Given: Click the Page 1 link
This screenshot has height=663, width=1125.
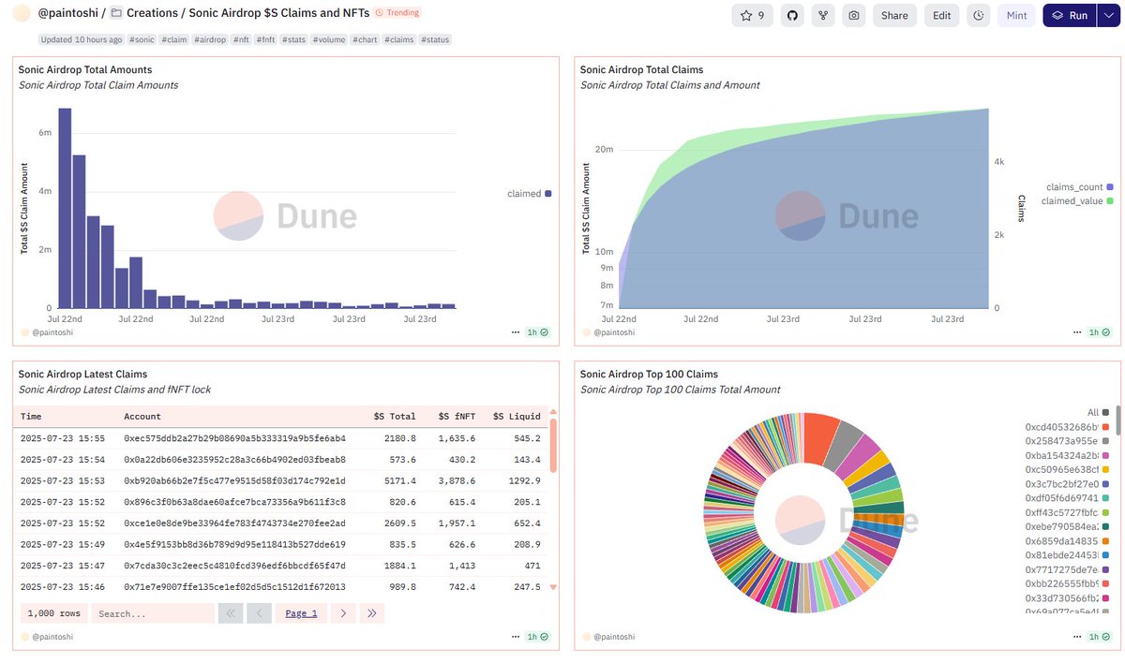Looking at the screenshot, I should [x=301, y=613].
